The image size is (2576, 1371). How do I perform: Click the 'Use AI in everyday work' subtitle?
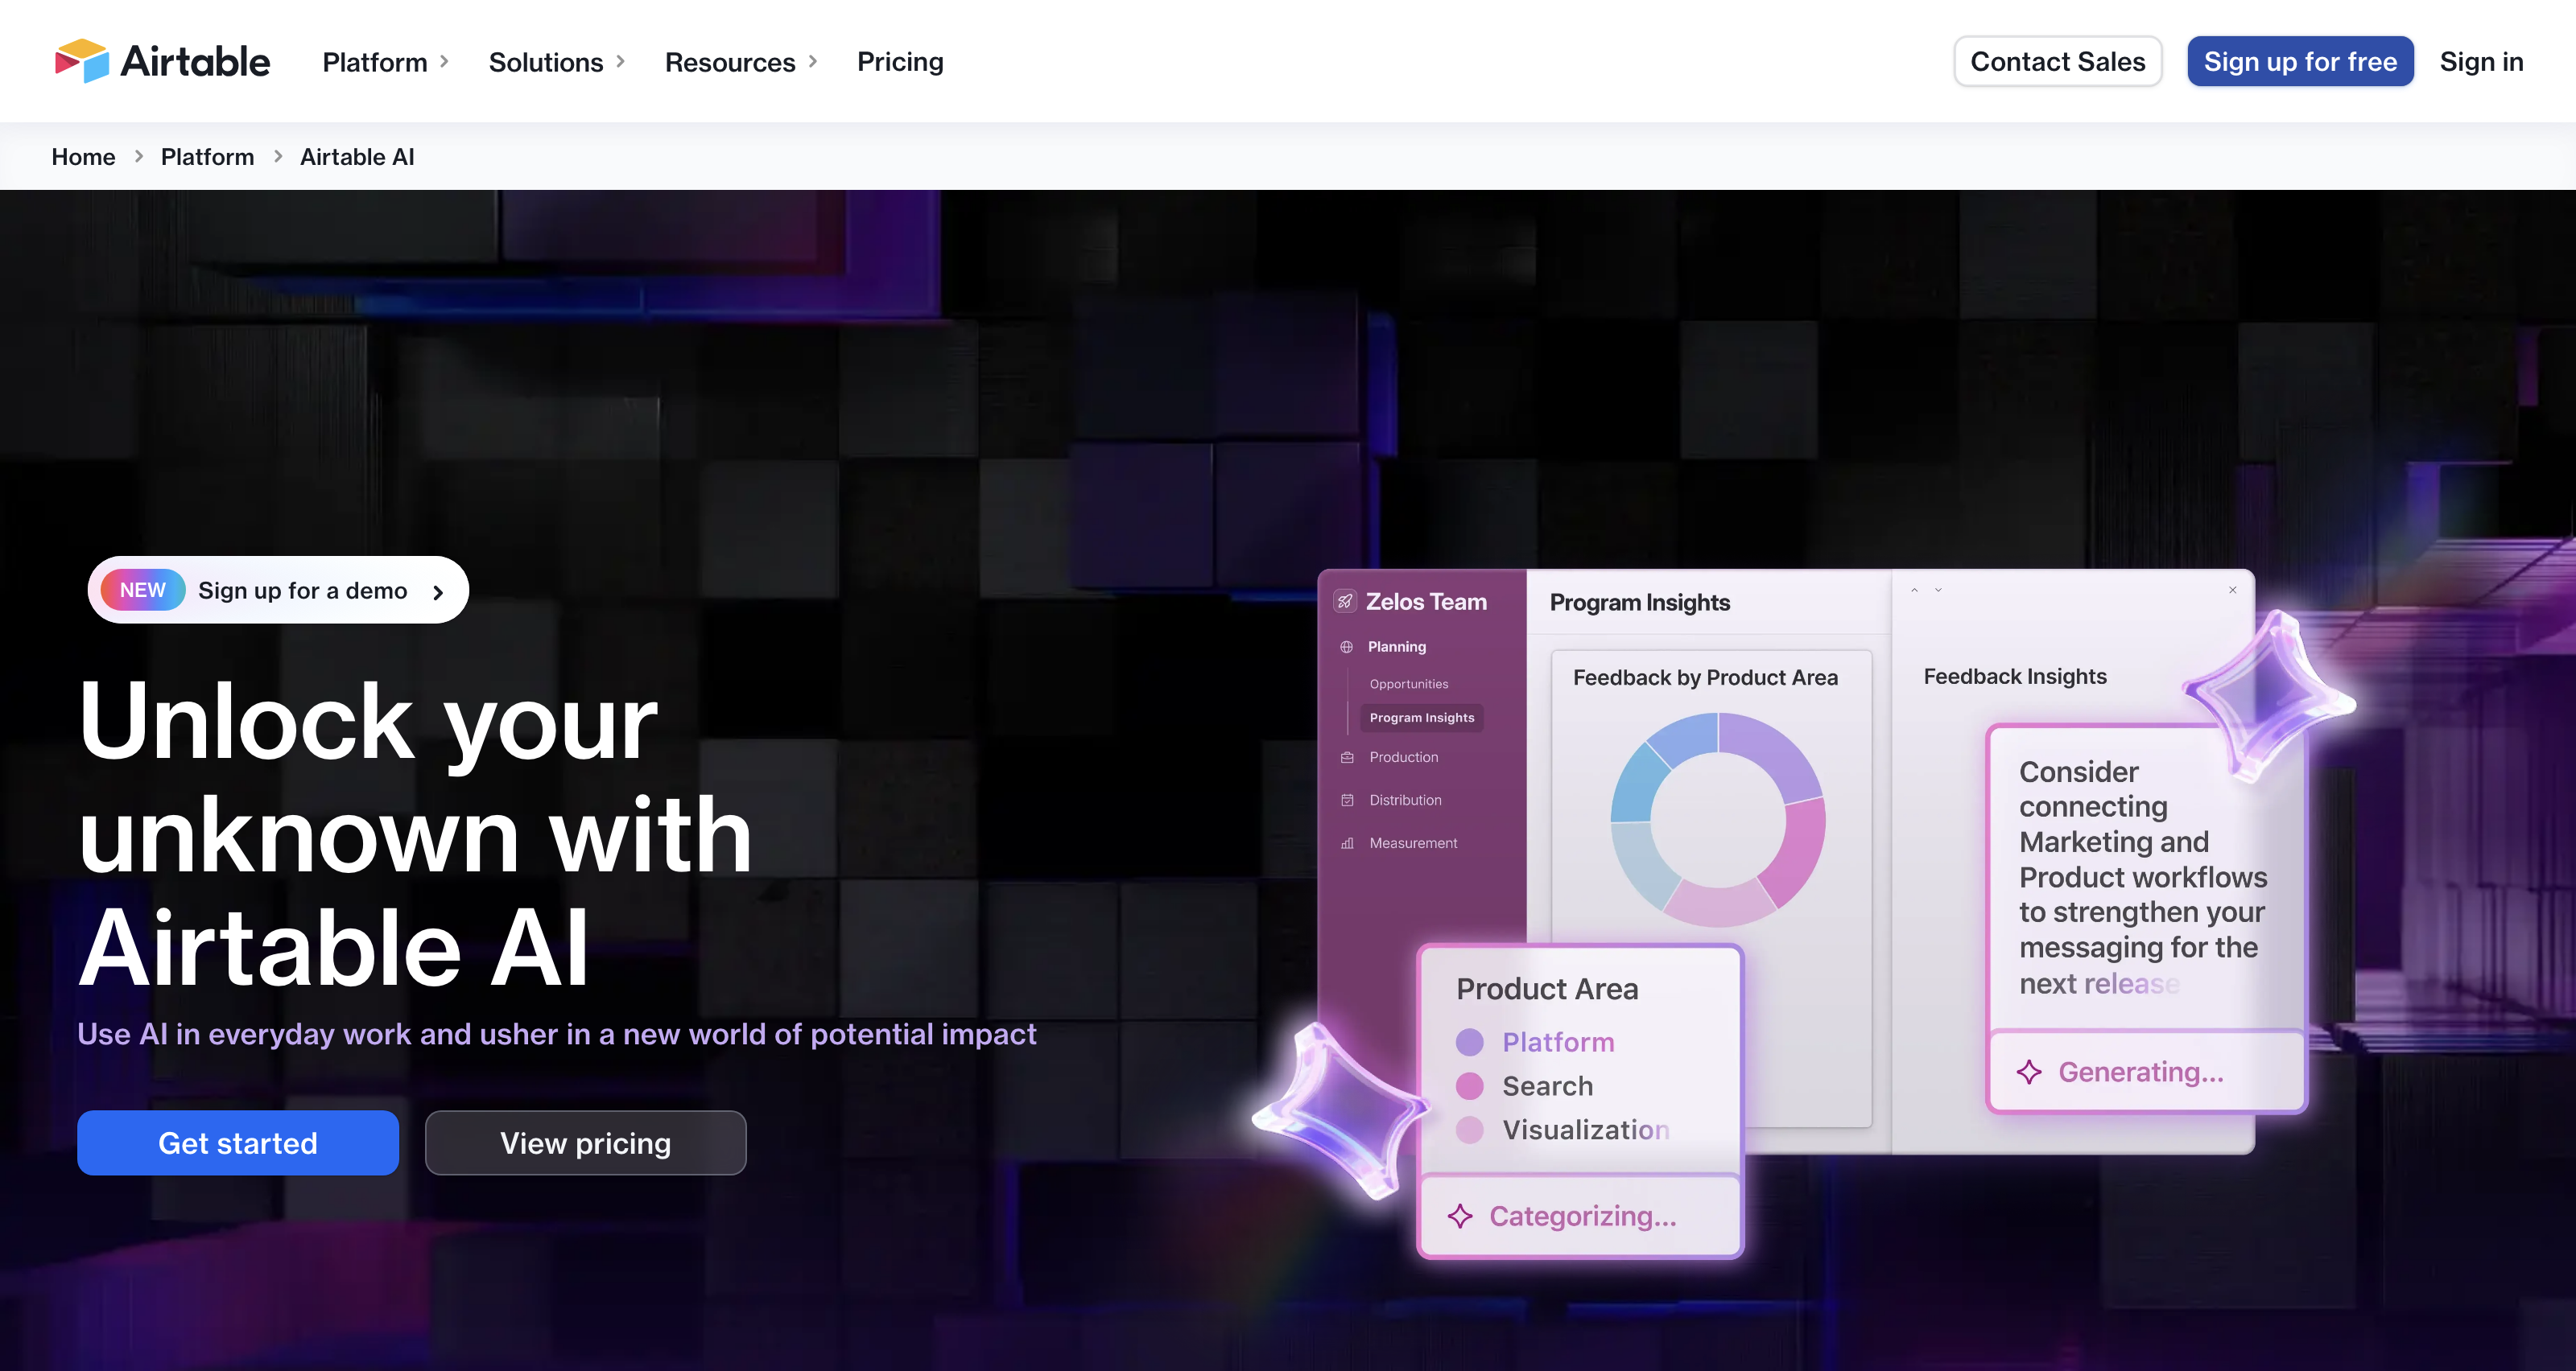[x=557, y=1034]
